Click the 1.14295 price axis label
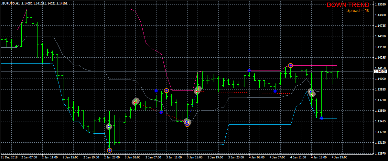Viewport: 388px width, 161px height. tap(380, 58)
